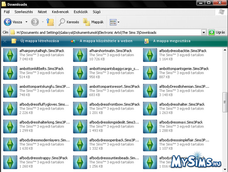
Task: Close the task bar with X
Action: (5, 41)
